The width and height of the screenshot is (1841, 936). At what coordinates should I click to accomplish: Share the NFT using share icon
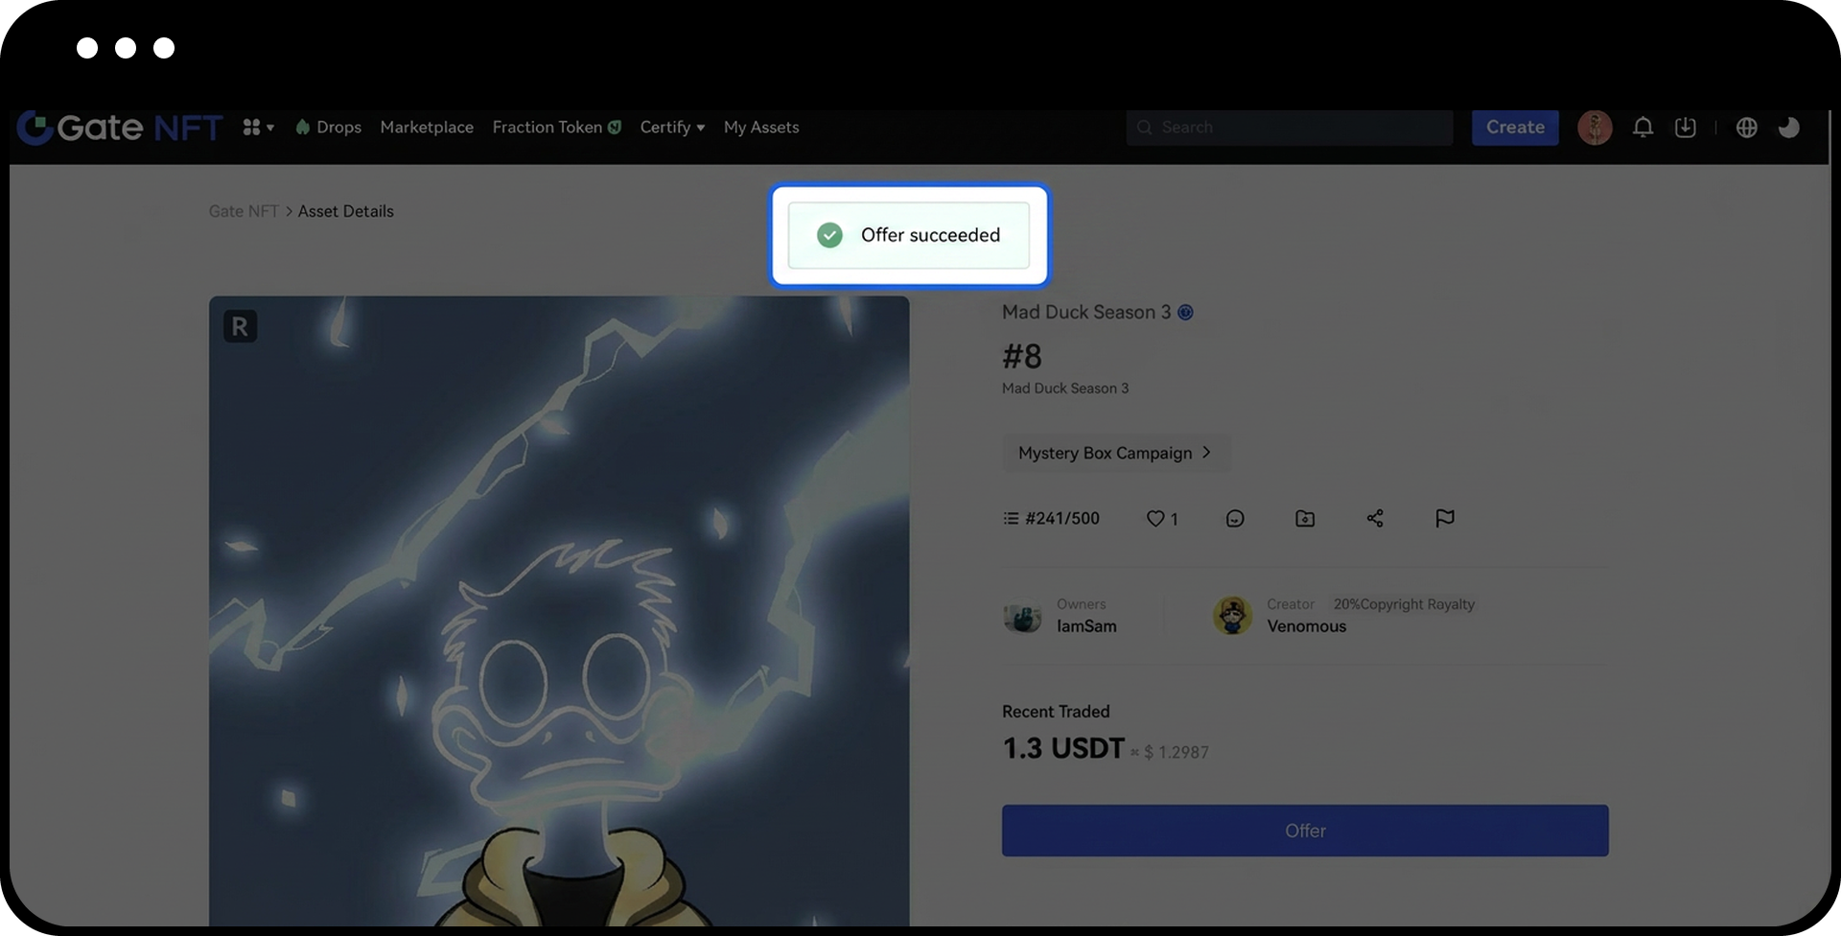coord(1375,519)
